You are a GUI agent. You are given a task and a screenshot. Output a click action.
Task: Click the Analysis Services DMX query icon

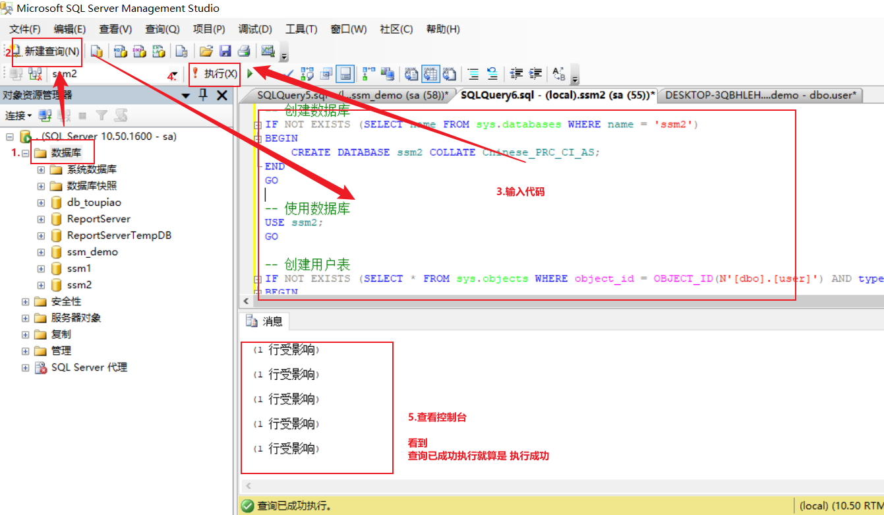[x=140, y=51]
